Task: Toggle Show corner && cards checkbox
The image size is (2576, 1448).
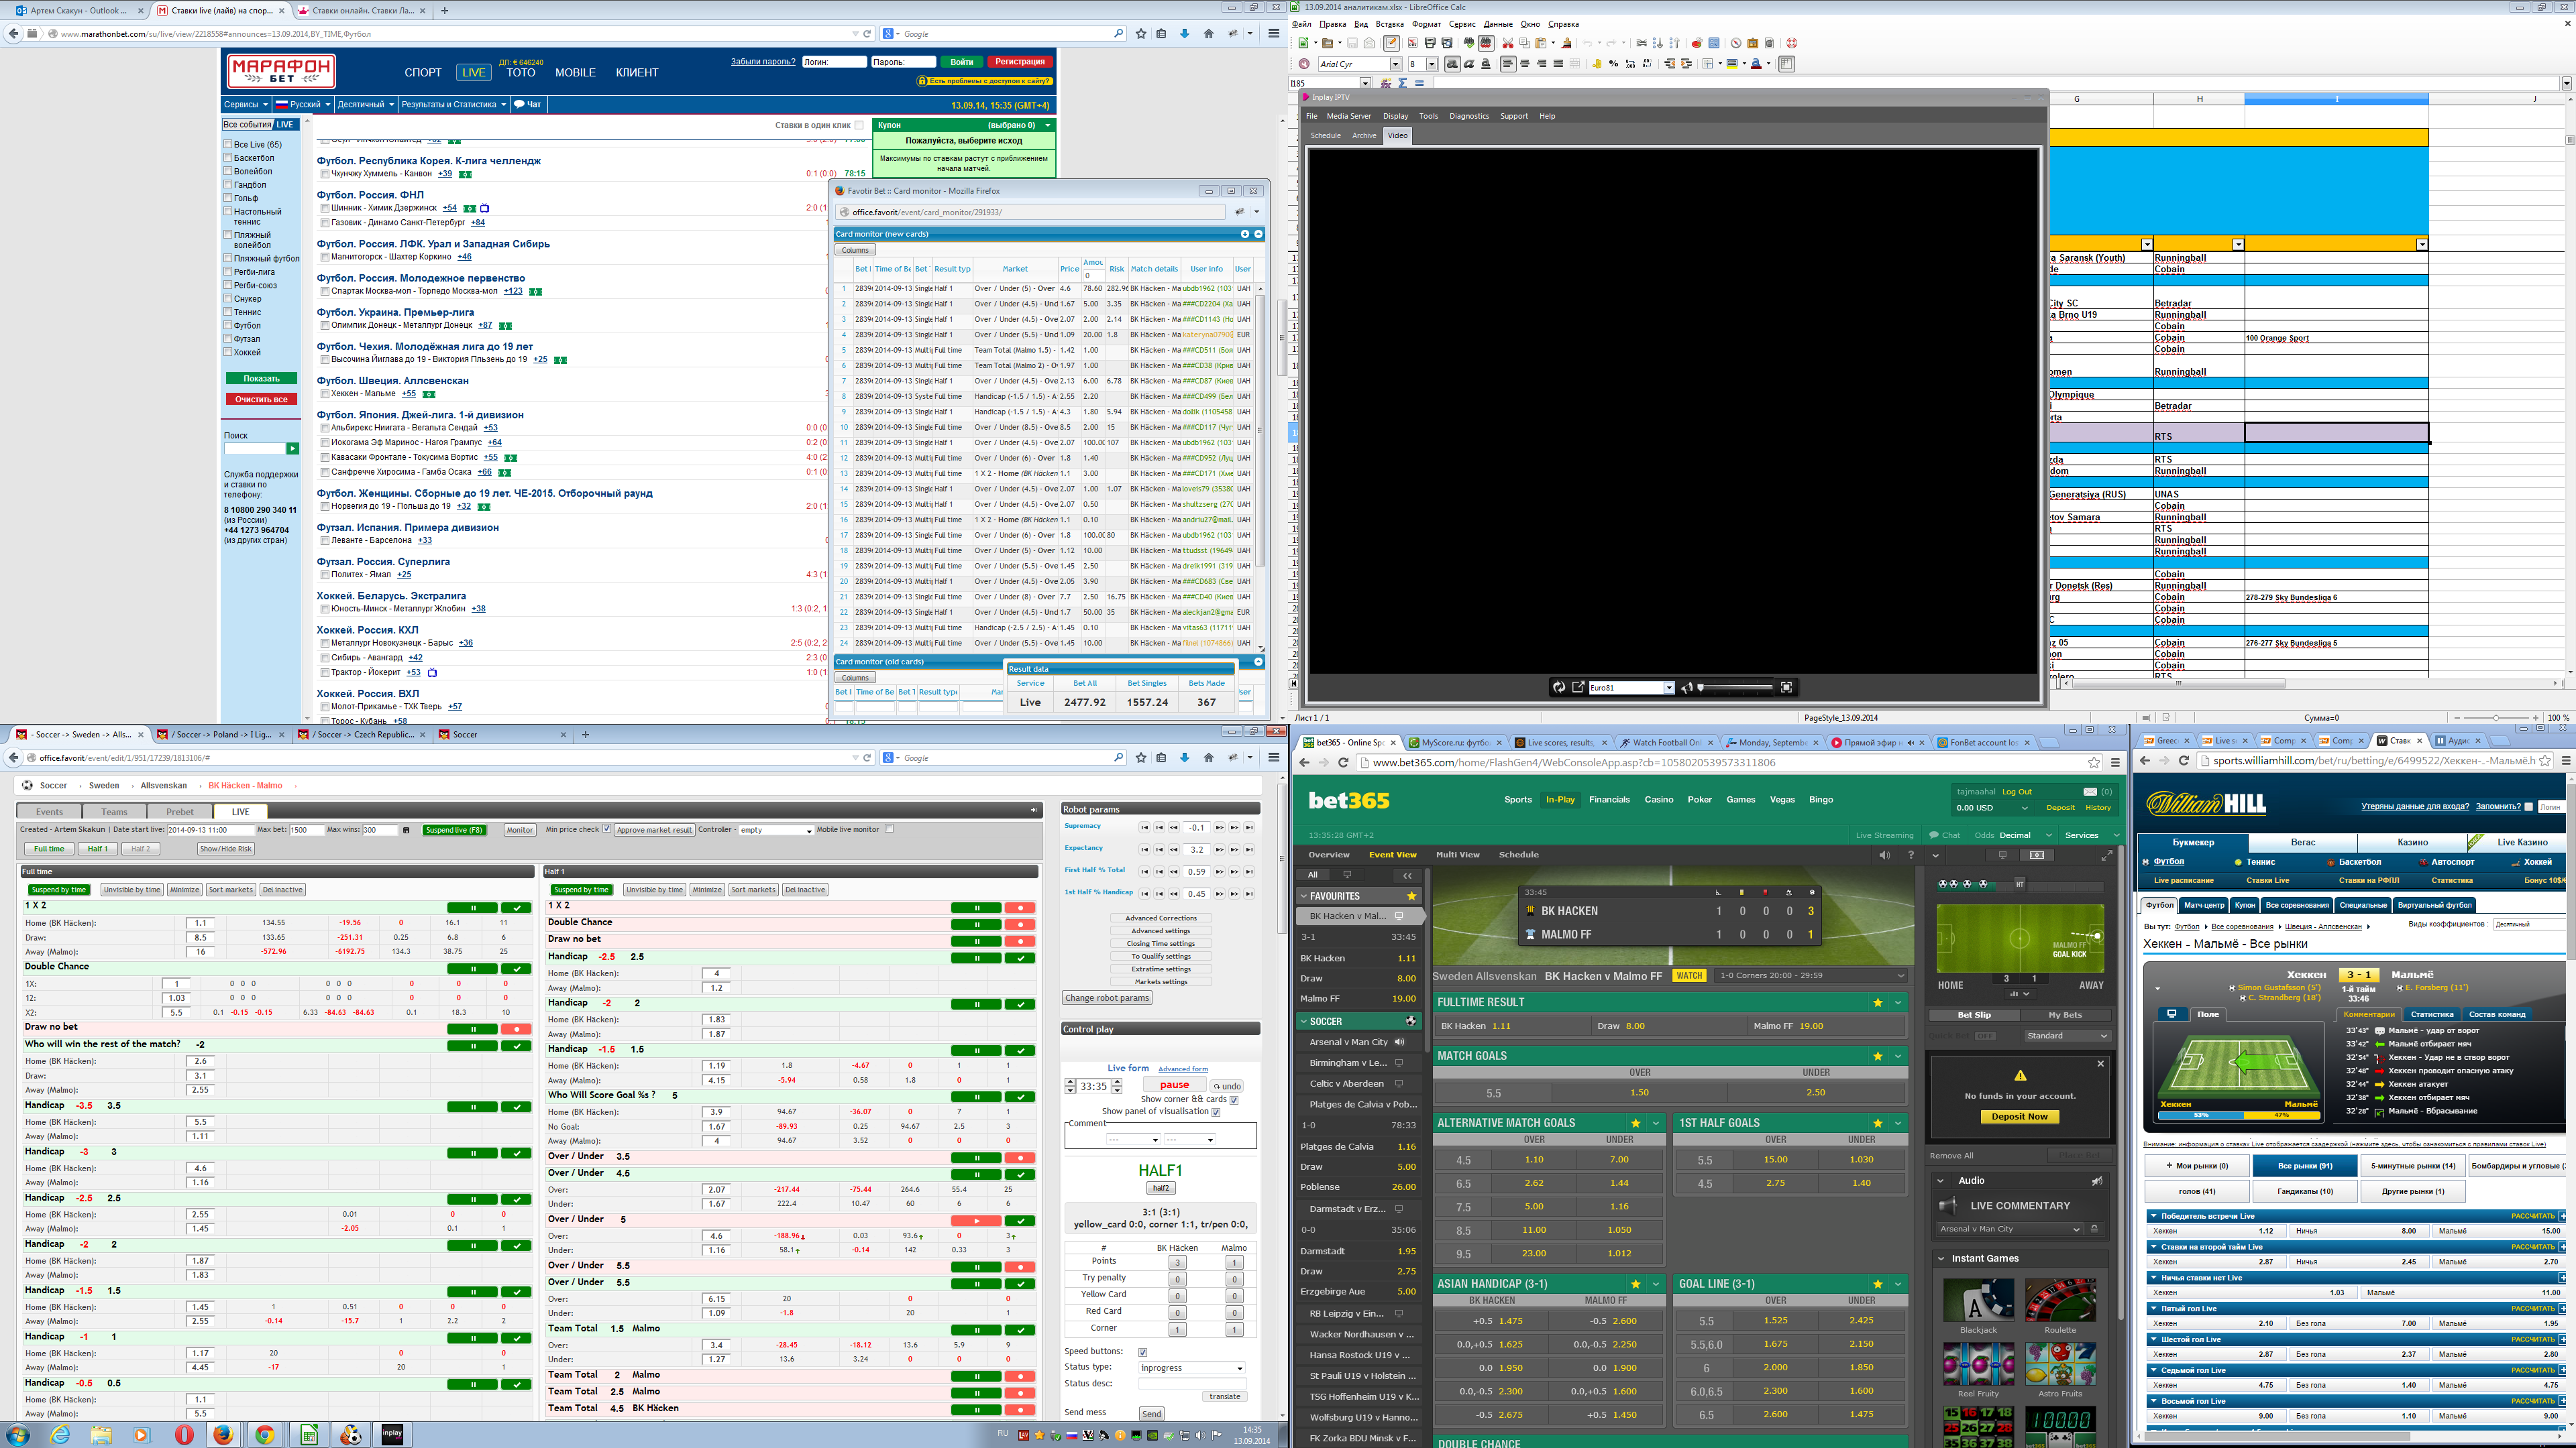Action: [1234, 1100]
